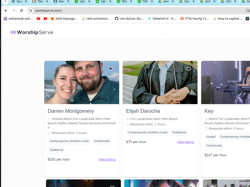This screenshot has width=250, height=187.
Task: Reload the worshipserve page
Action: point(21,11)
